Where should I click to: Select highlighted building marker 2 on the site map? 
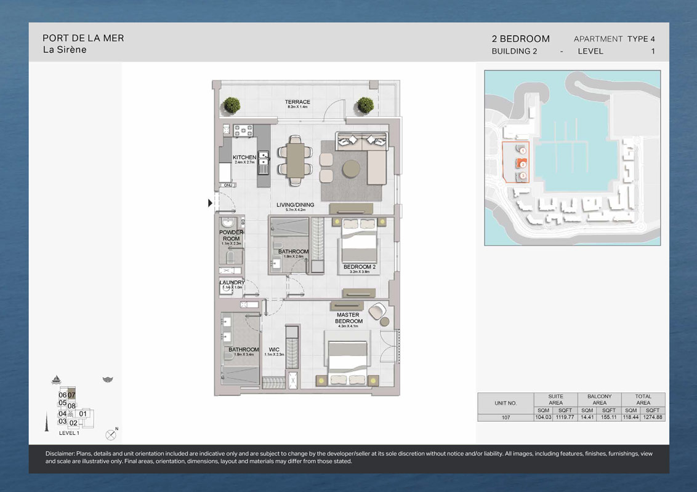(522, 164)
